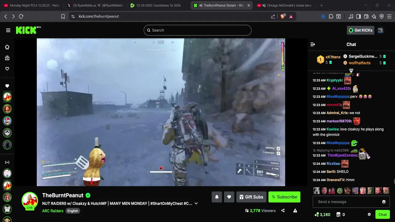Open TheBurntPeanut channel name
Screen dimensions: 395x222
point(63,195)
